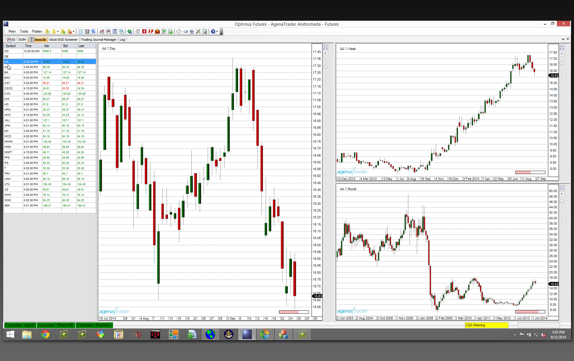574x361 pixels.
Task: Collapse the AA 1 Week chart side panel arrow
Action: [562, 54]
